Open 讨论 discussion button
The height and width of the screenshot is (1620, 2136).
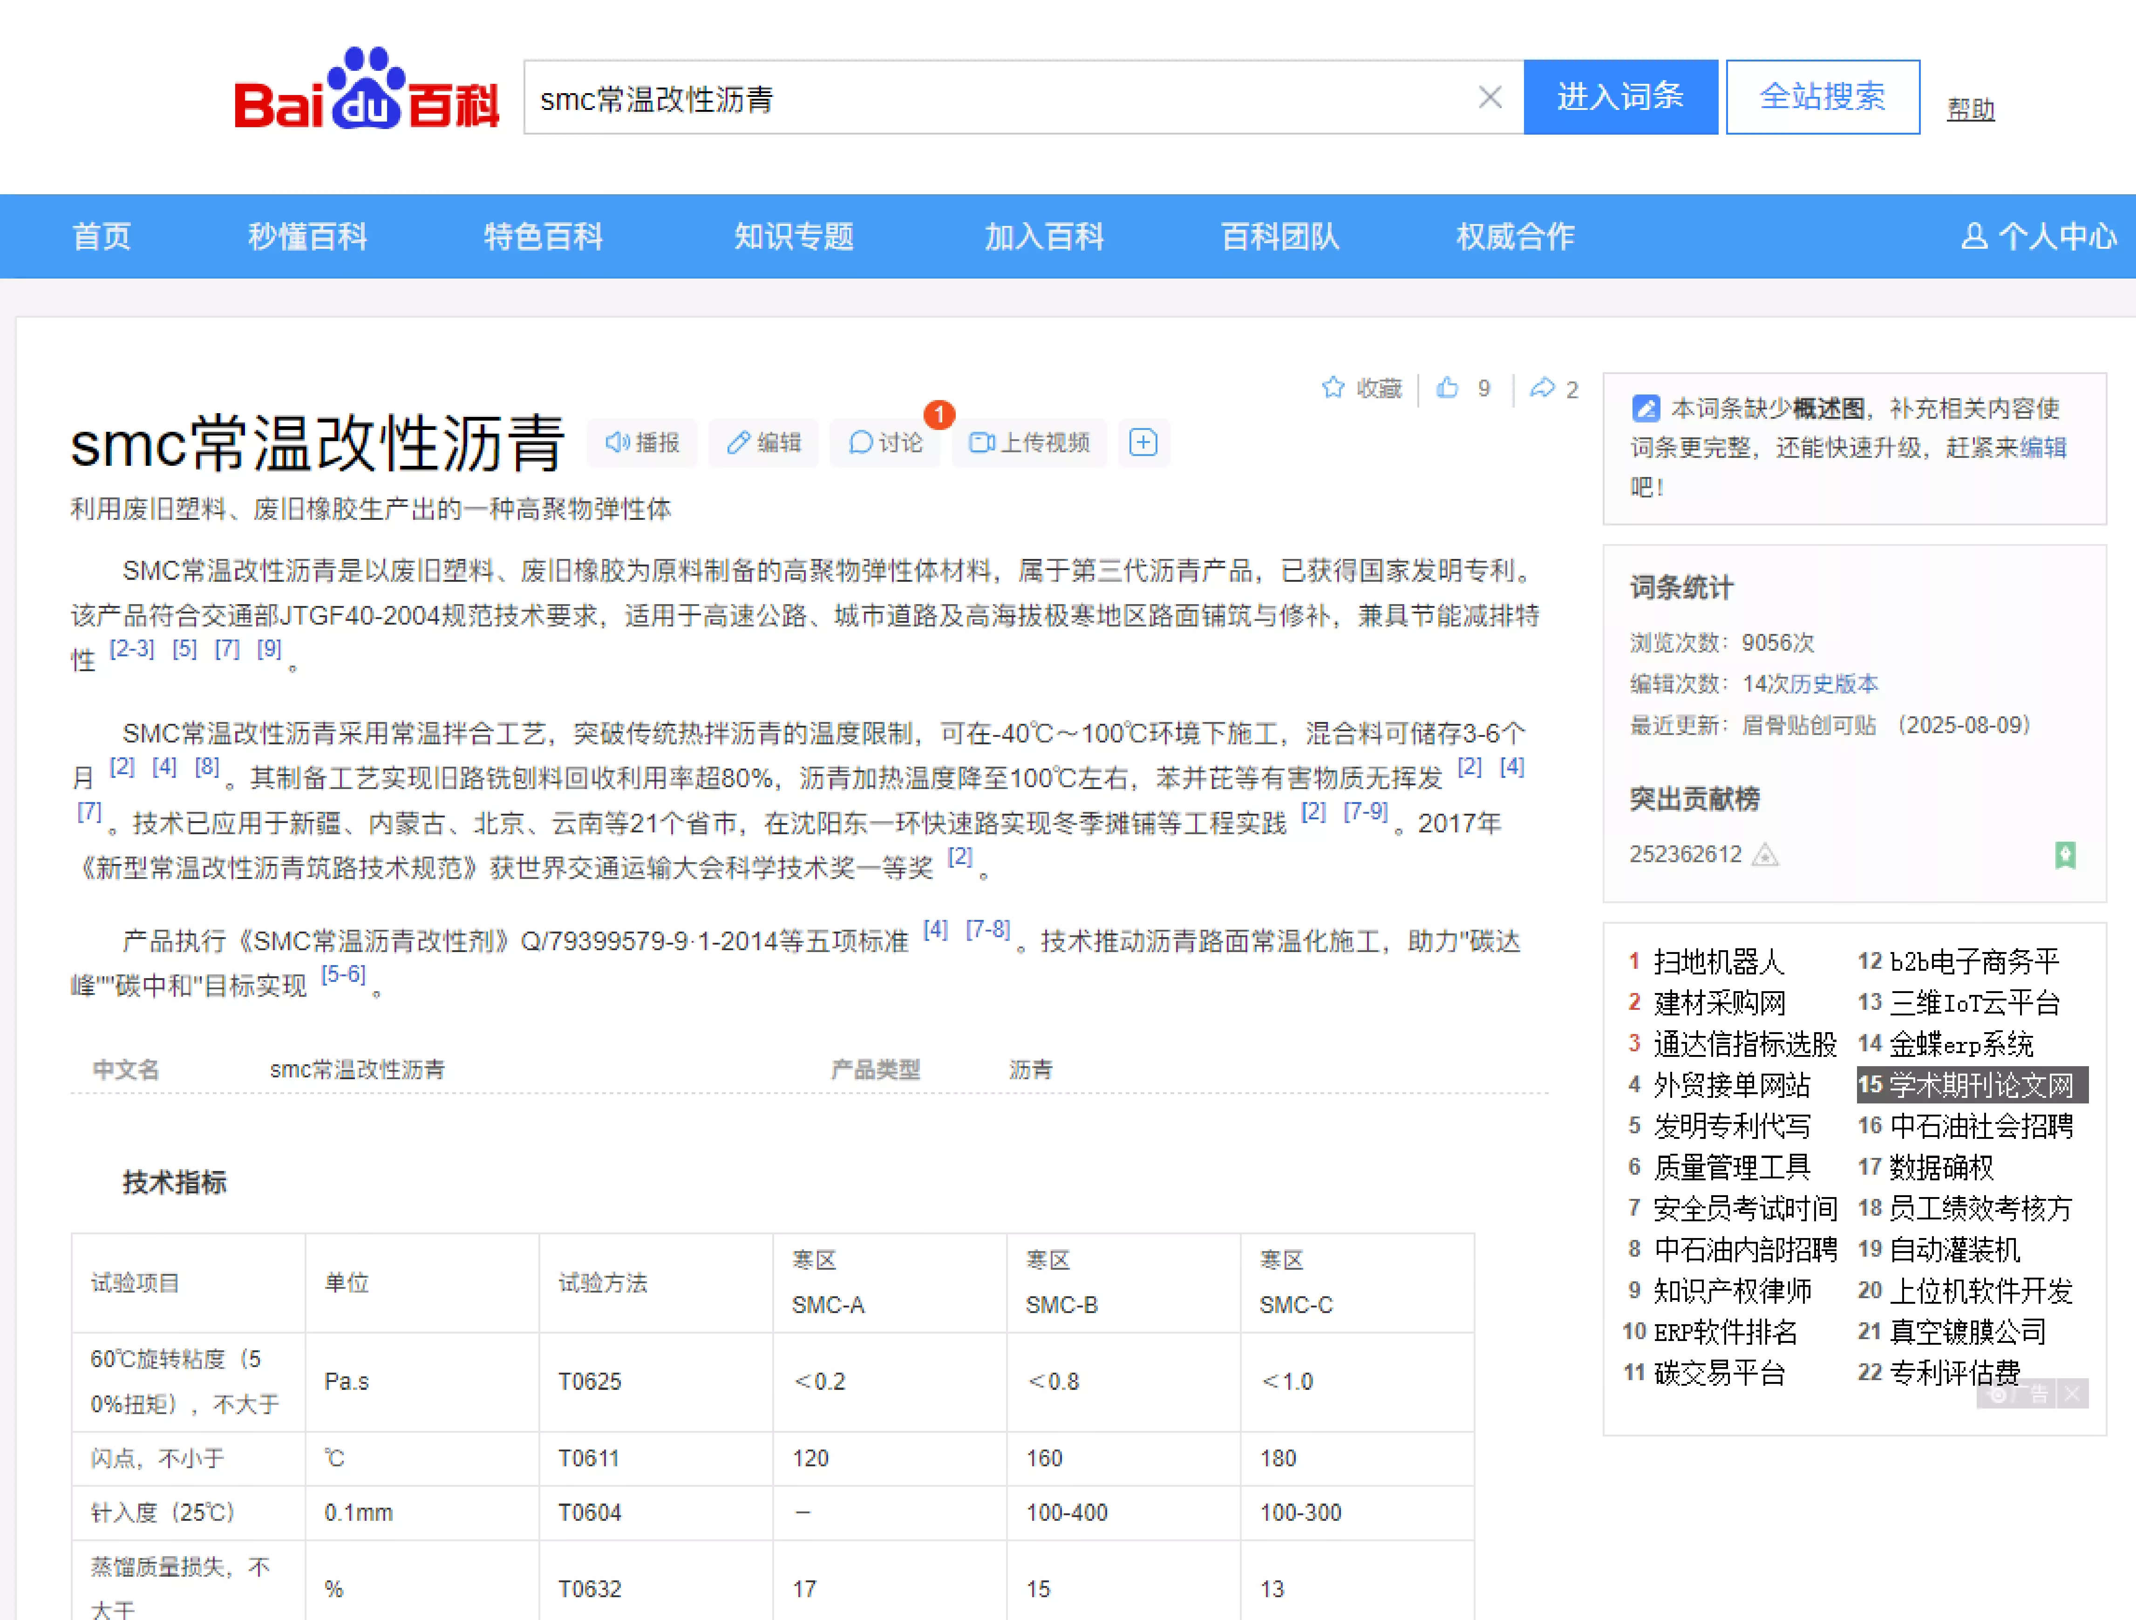(885, 443)
